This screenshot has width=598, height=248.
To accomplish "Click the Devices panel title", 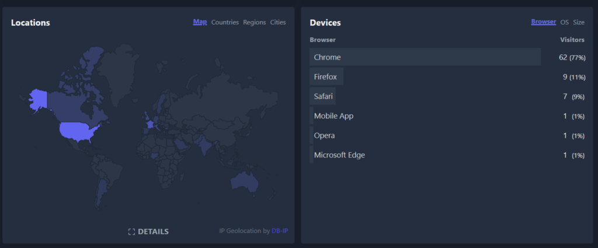I will (325, 23).
